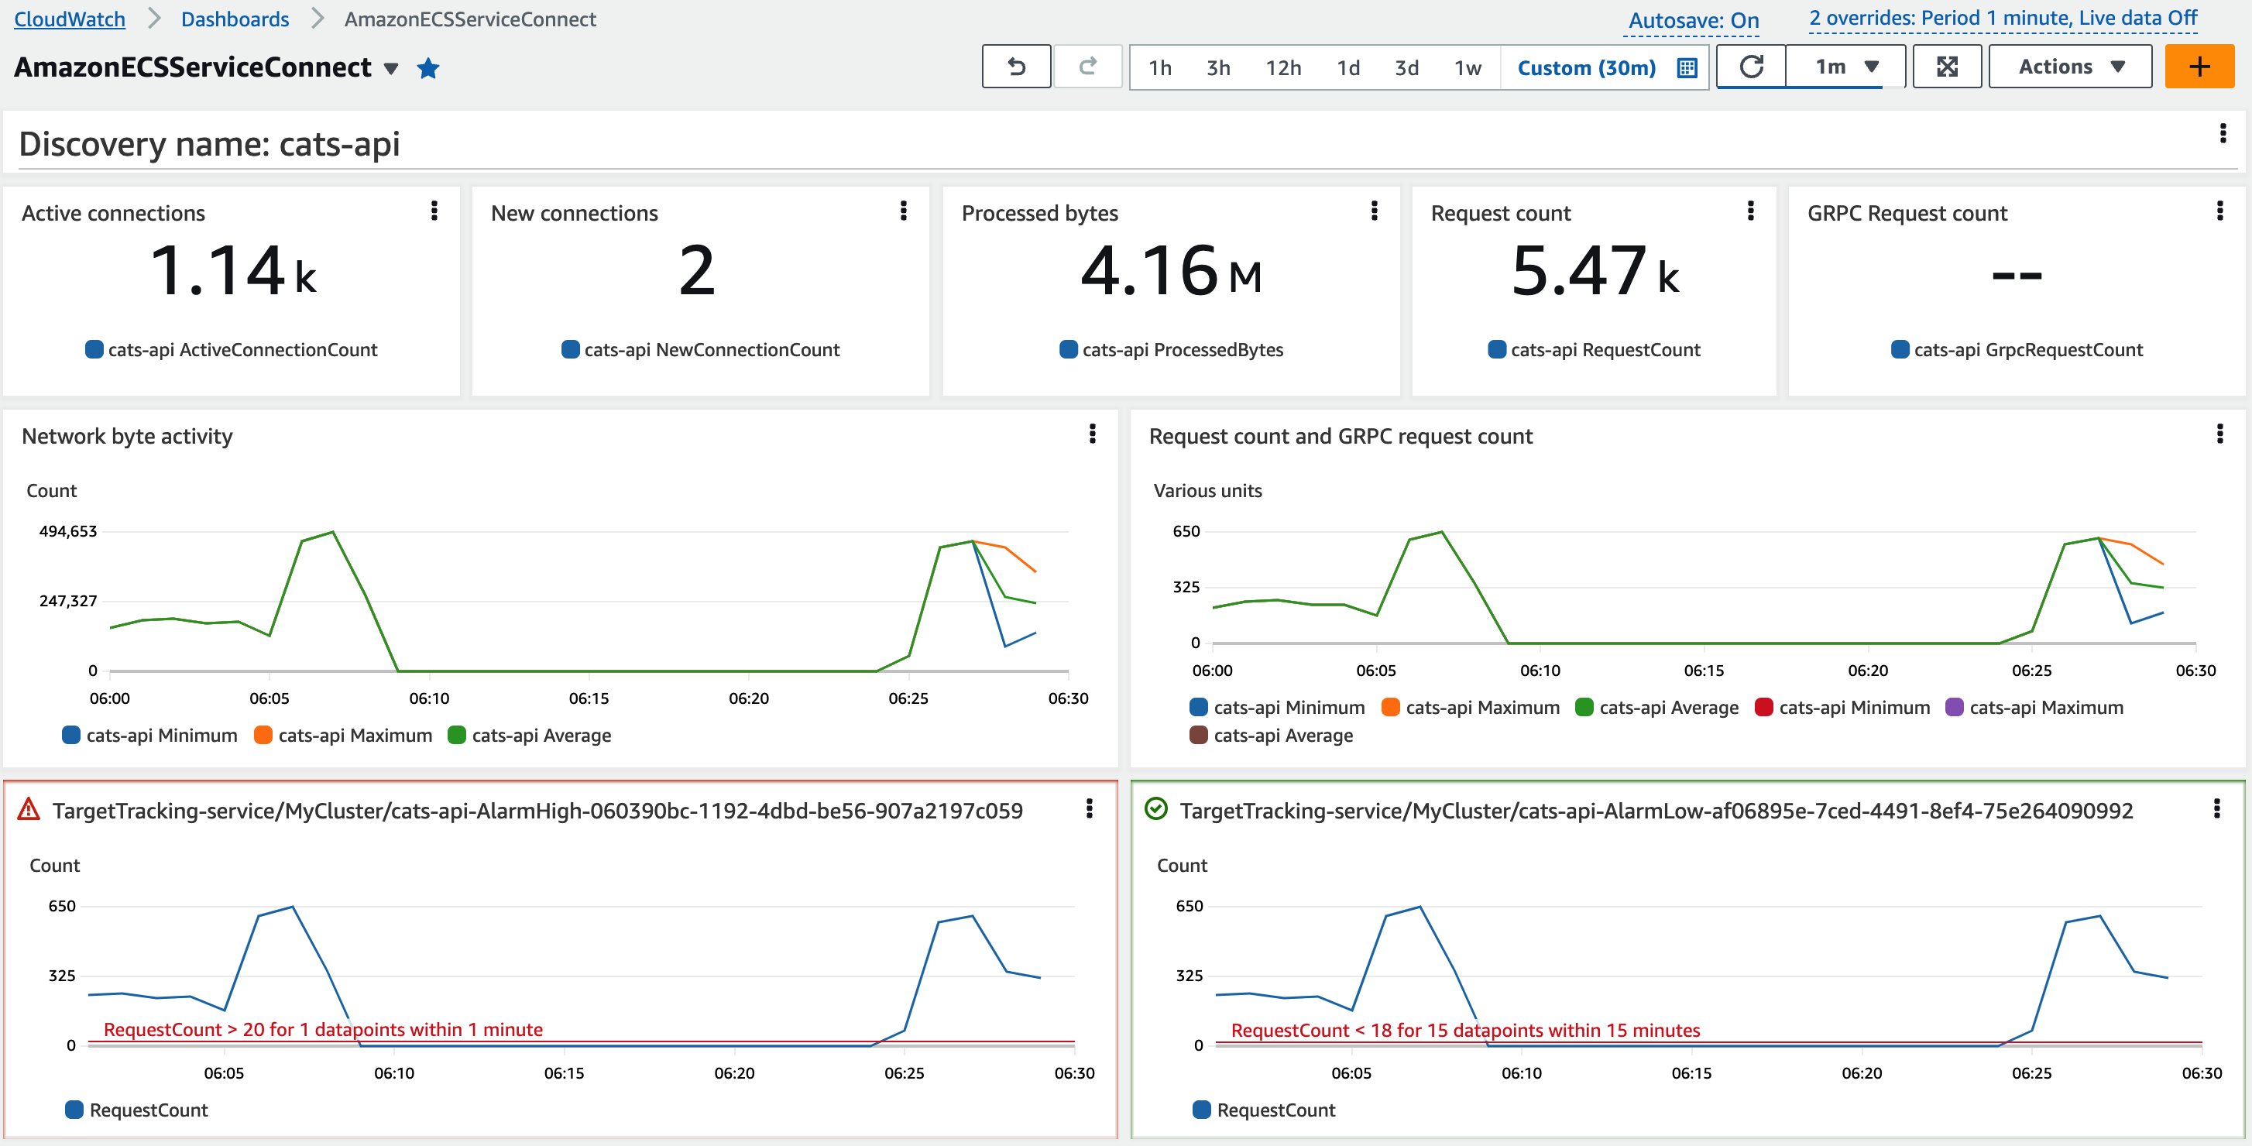Click the refresh dashboard icon
Viewport: 2252px width, 1146px height.
click(x=1751, y=67)
